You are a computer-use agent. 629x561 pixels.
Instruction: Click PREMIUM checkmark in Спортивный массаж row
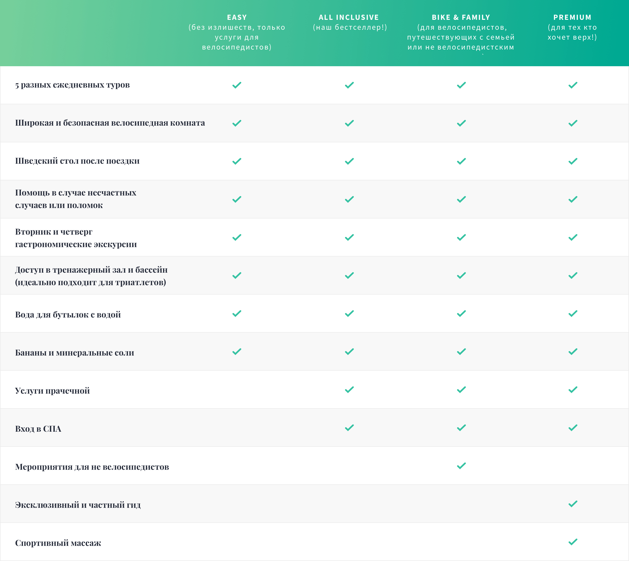click(x=573, y=542)
